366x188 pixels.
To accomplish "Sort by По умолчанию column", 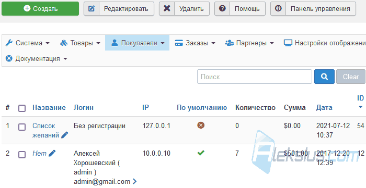I will [202, 108].
